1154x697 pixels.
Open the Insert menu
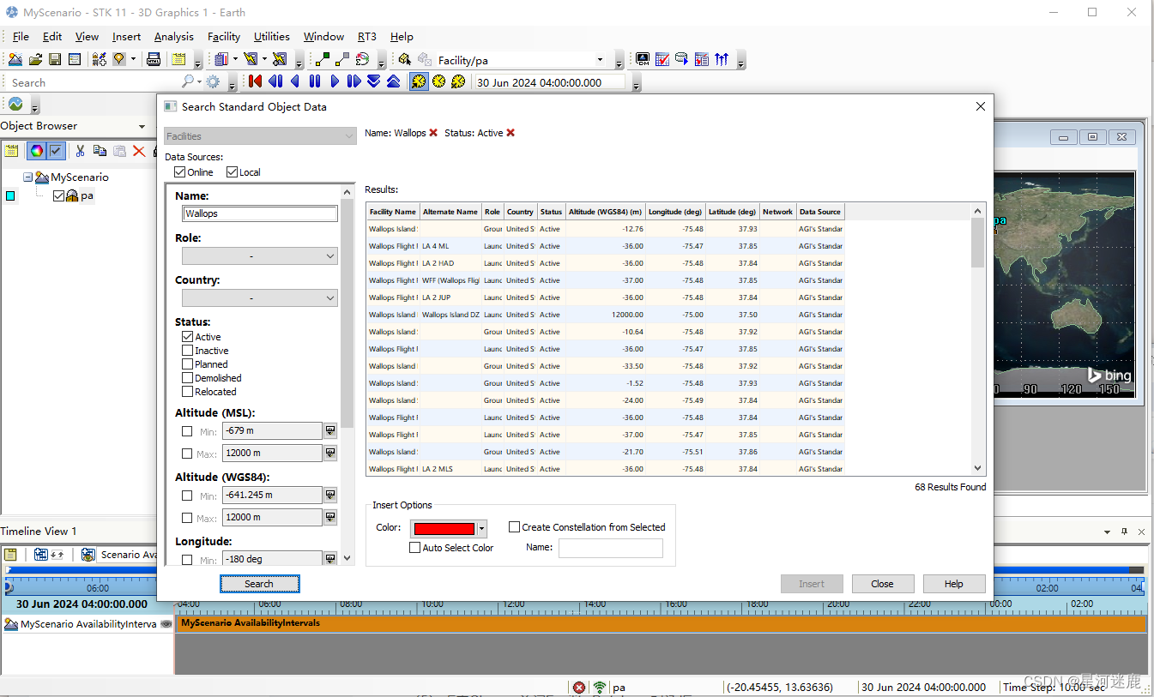click(127, 37)
